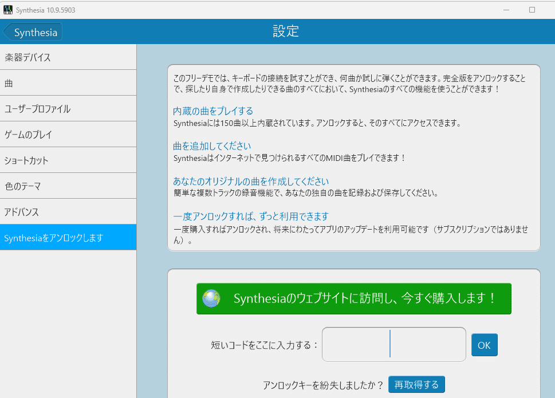Image resolution: width=555 pixels, height=398 pixels.
Task: Select ゲームのプレイ in the sidebar
Action: tap(68, 135)
